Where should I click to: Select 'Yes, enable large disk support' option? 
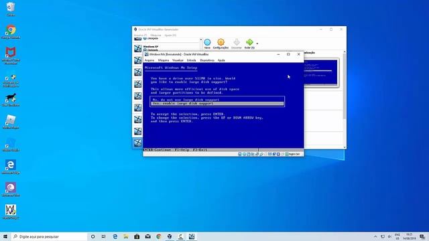[x=217, y=104]
